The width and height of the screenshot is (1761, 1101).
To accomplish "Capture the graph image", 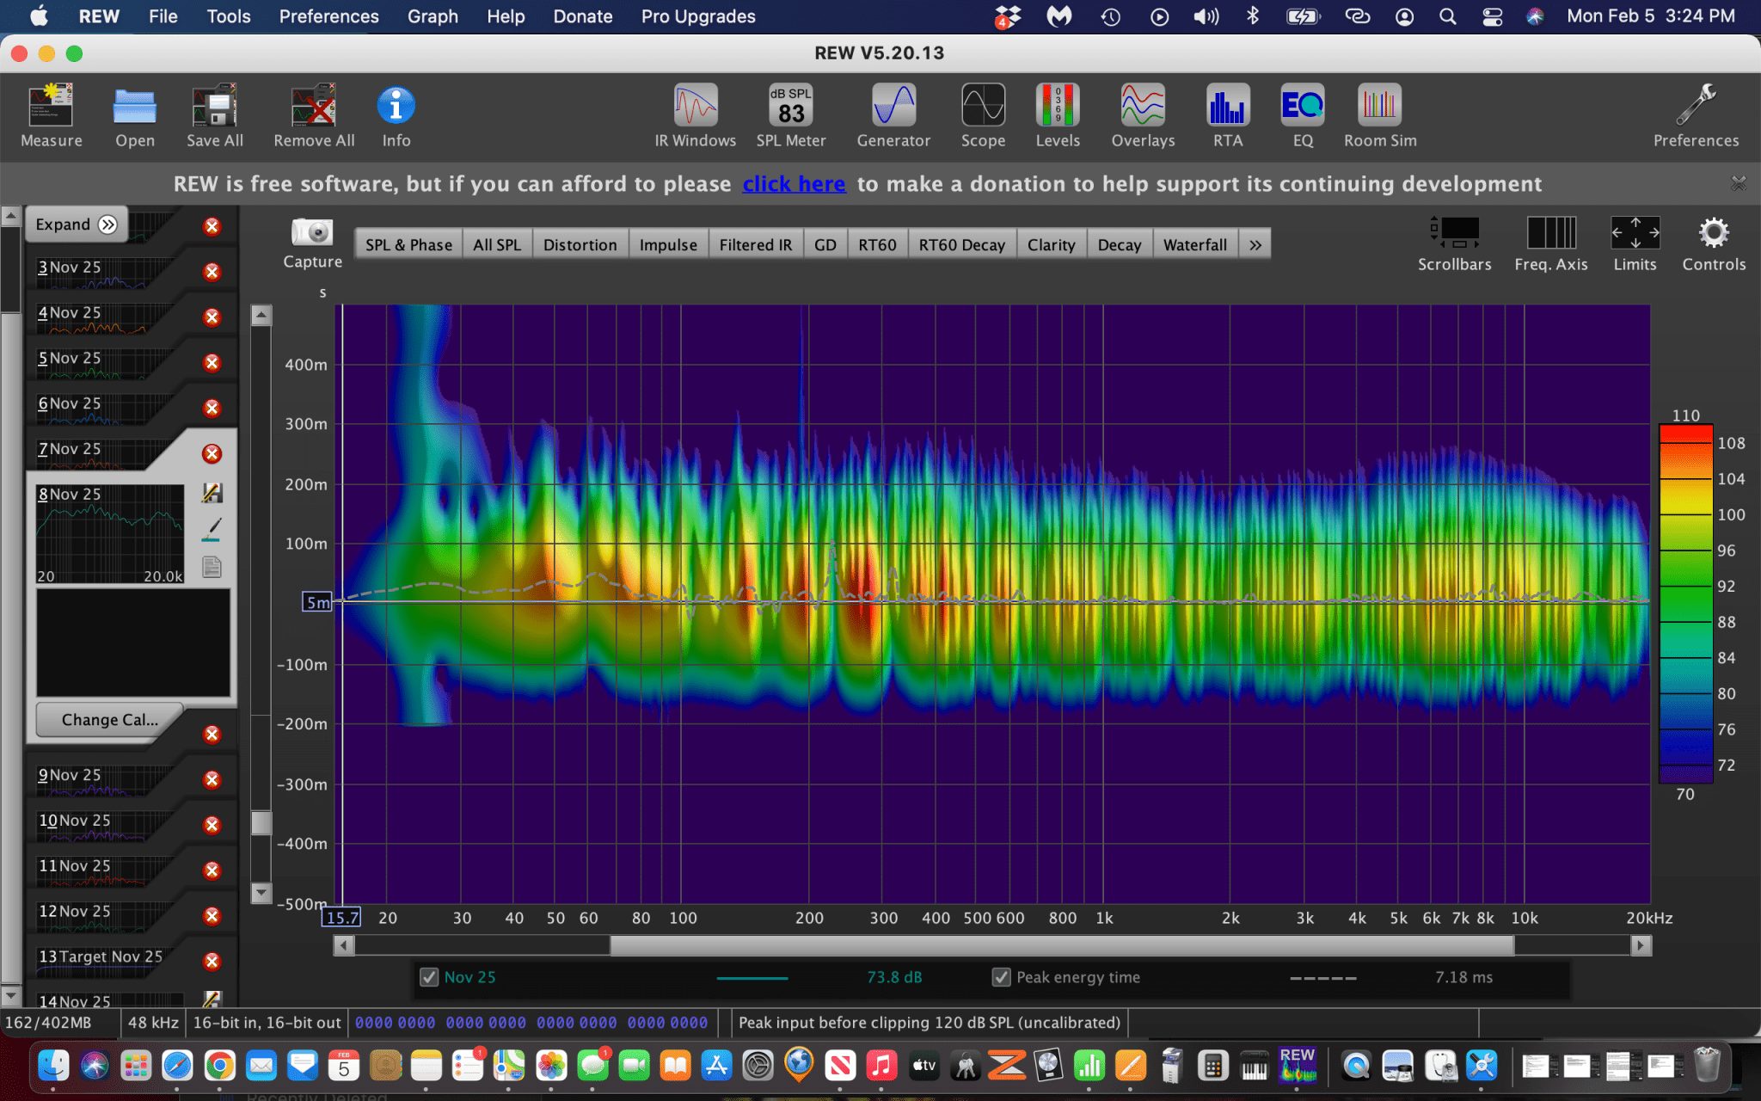I will coord(312,243).
